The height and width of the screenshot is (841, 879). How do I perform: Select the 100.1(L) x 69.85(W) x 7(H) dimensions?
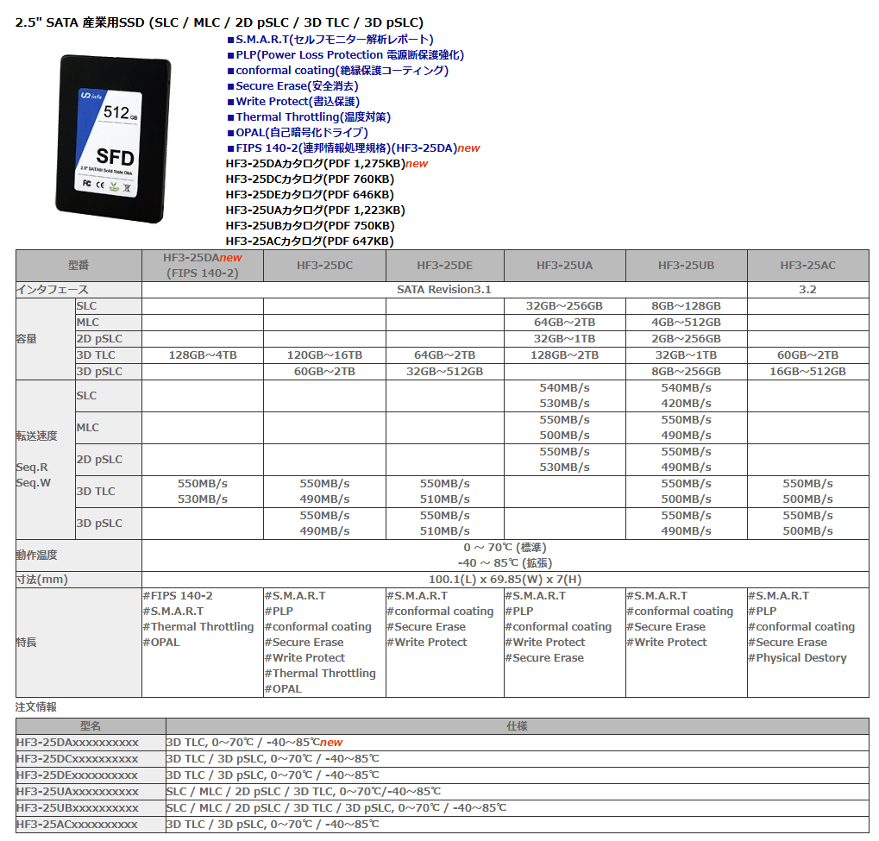tap(505, 580)
